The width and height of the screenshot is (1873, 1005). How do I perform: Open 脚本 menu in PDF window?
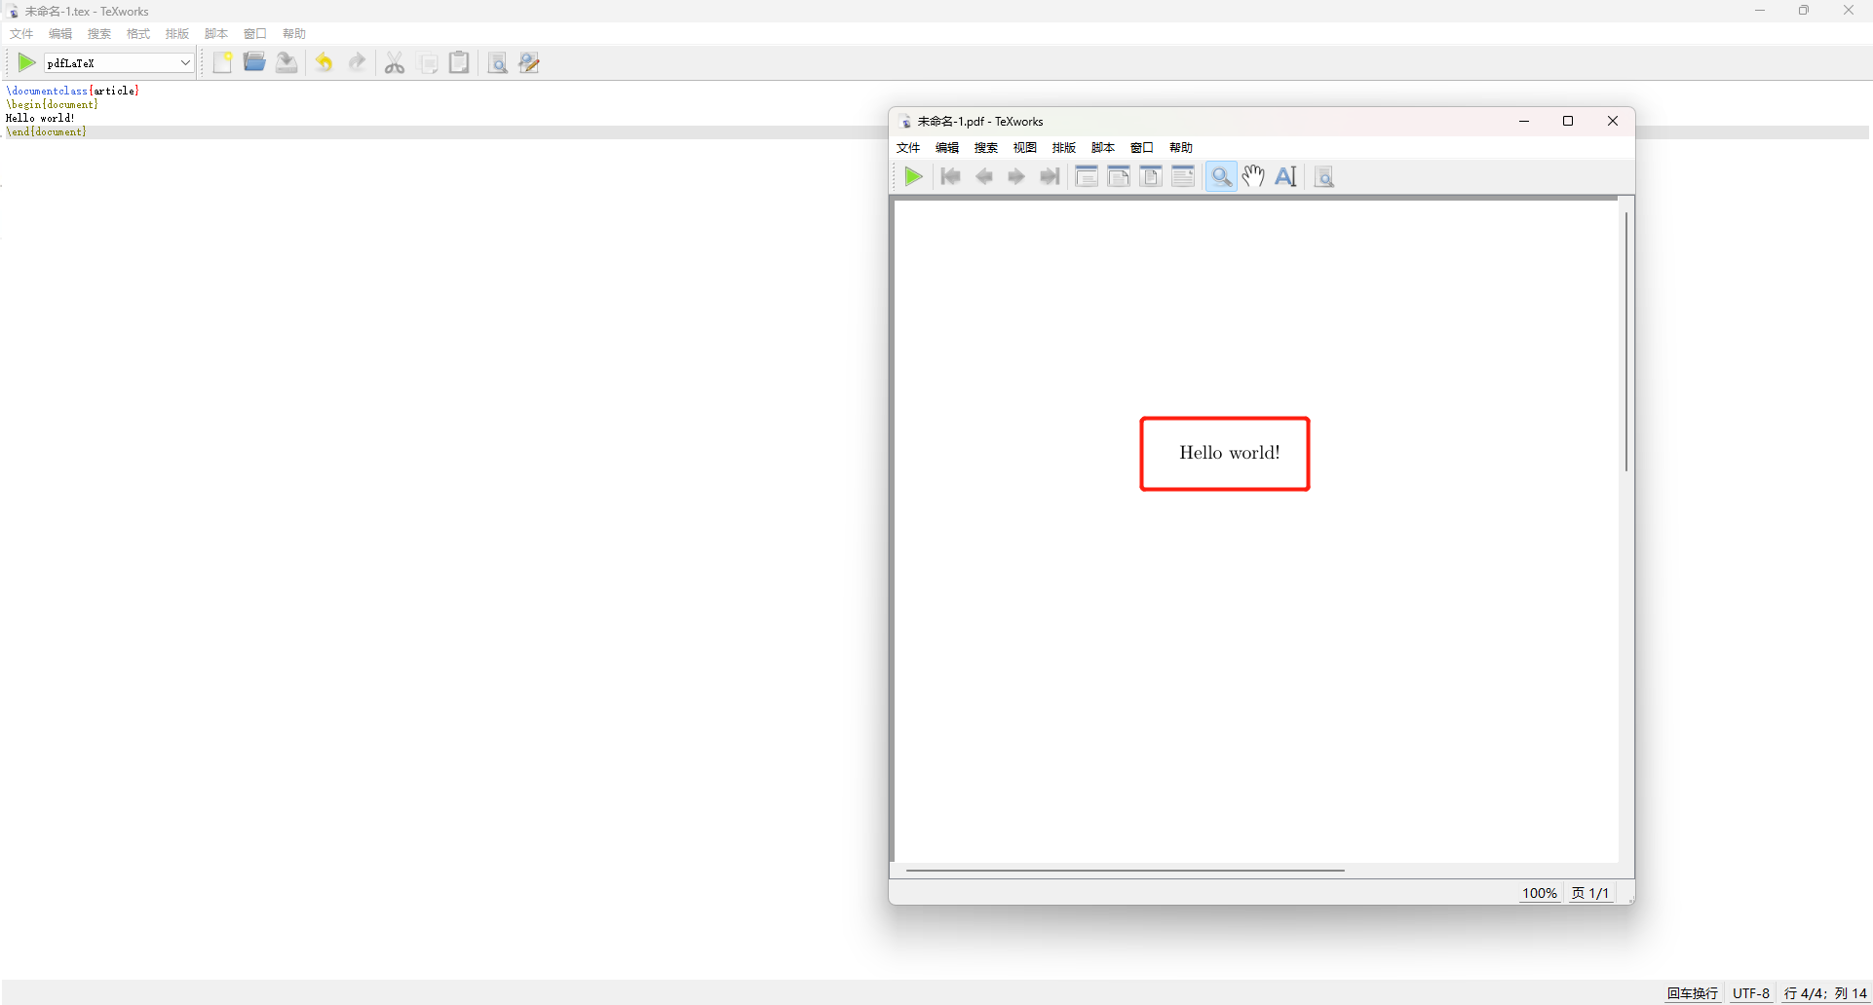(1103, 148)
